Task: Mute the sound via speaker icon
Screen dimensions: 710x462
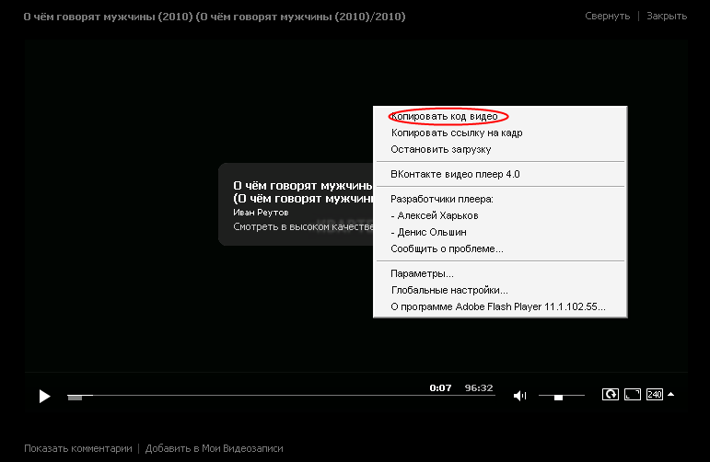Action: point(519,396)
